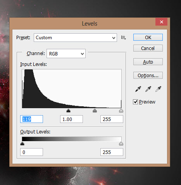Open the Preset Custom dropdown
This screenshot has height=185, width=181.
75,38
